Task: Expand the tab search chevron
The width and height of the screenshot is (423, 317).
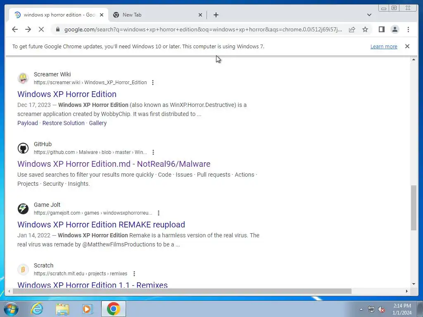Action: pos(369,15)
